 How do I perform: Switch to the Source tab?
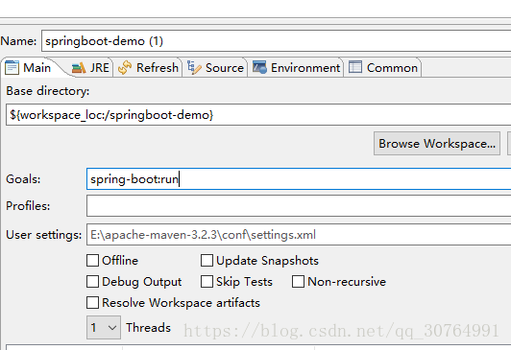(216, 68)
